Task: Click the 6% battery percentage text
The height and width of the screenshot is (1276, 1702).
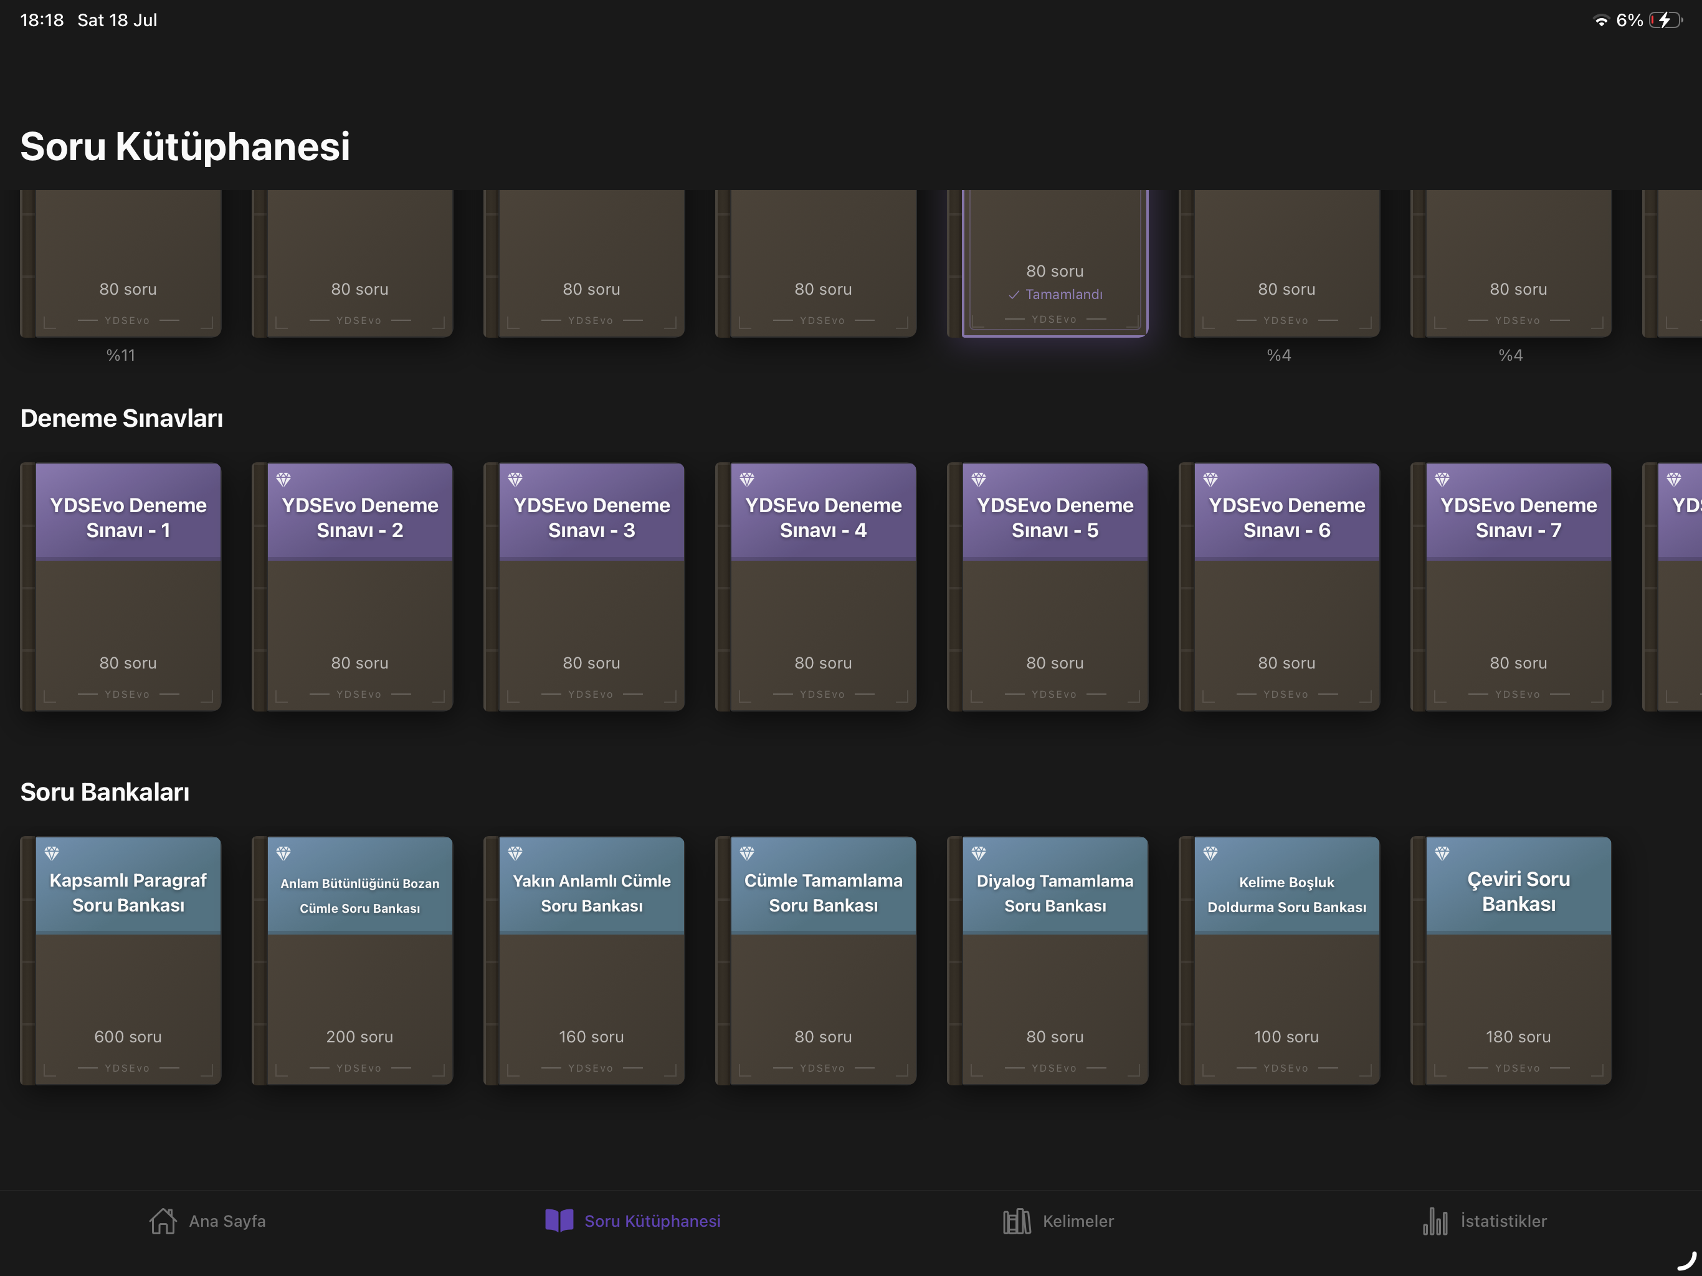Action: (1630, 20)
